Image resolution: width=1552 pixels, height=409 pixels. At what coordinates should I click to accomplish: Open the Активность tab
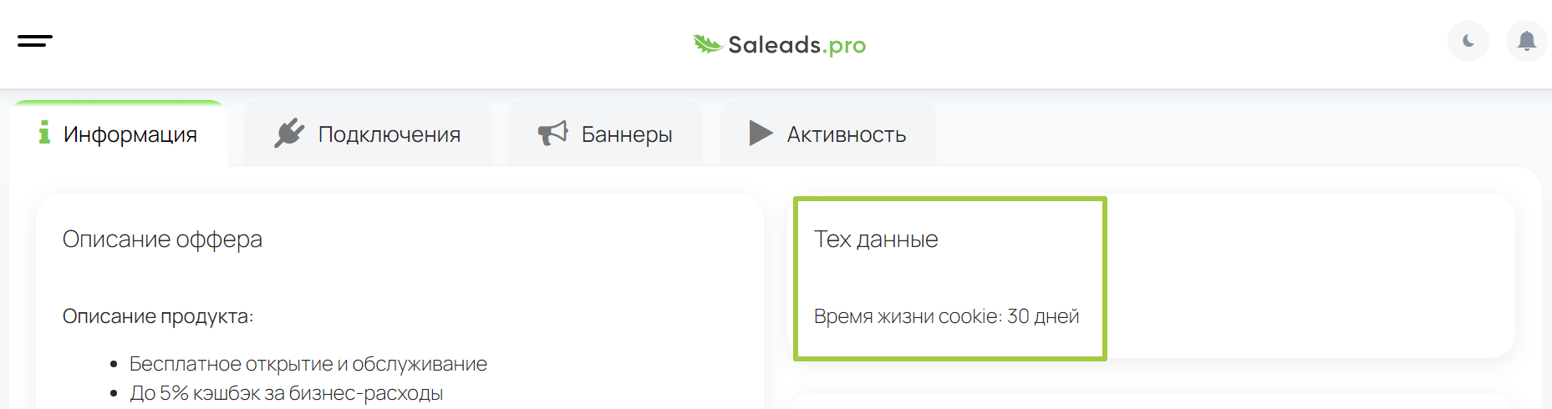[828, 134]
